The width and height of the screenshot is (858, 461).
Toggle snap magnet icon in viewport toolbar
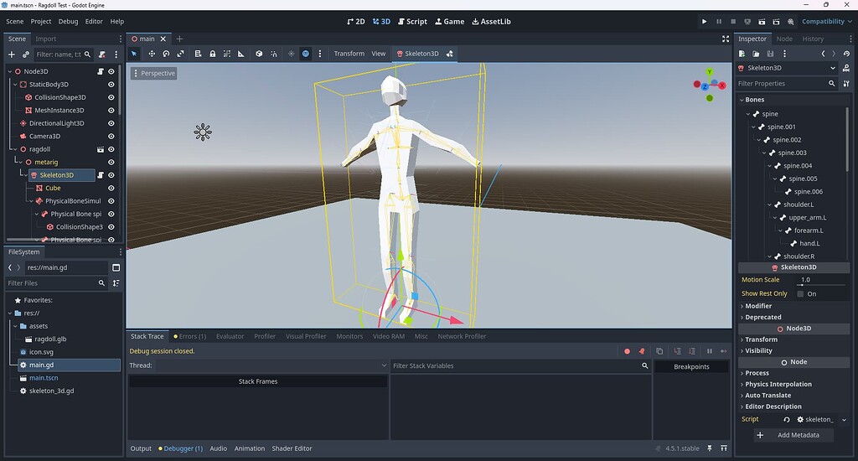coord(274,54)
